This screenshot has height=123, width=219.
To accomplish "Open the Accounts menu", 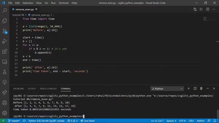I will [4, 103].
